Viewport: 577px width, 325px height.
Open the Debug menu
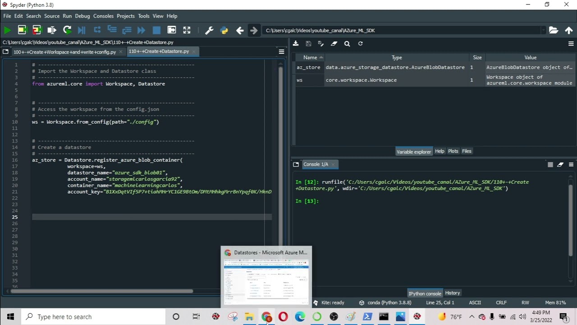(82, 16)
